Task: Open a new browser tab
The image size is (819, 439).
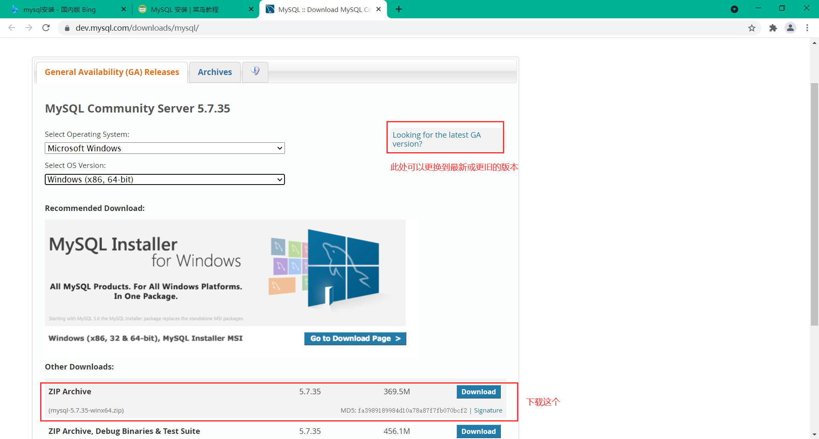Action: point(399,9)
